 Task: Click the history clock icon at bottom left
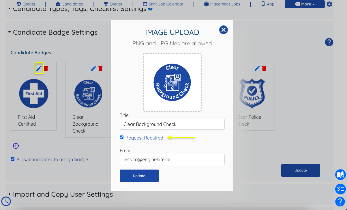pos(6,201)
